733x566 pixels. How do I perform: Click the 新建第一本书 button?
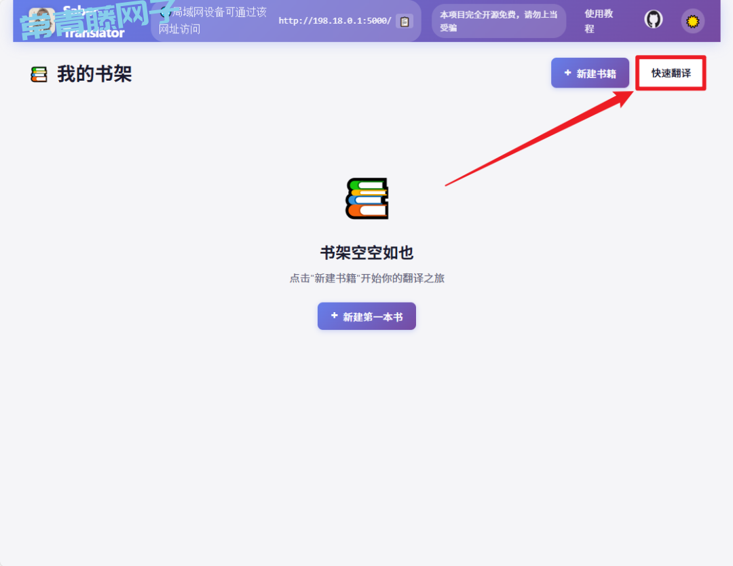366,316
